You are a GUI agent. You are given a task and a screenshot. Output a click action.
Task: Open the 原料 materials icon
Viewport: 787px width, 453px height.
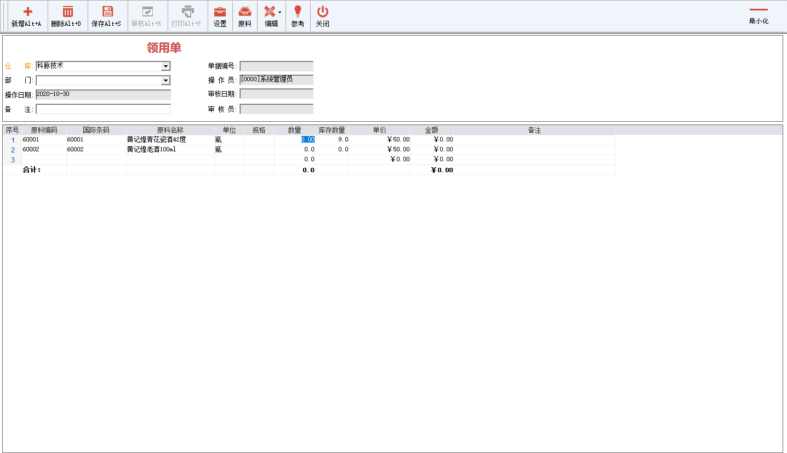[x=245, y=12]
